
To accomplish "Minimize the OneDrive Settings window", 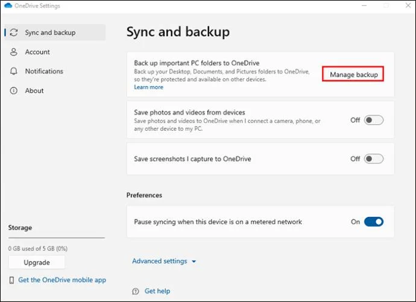I will pos(364,5).
